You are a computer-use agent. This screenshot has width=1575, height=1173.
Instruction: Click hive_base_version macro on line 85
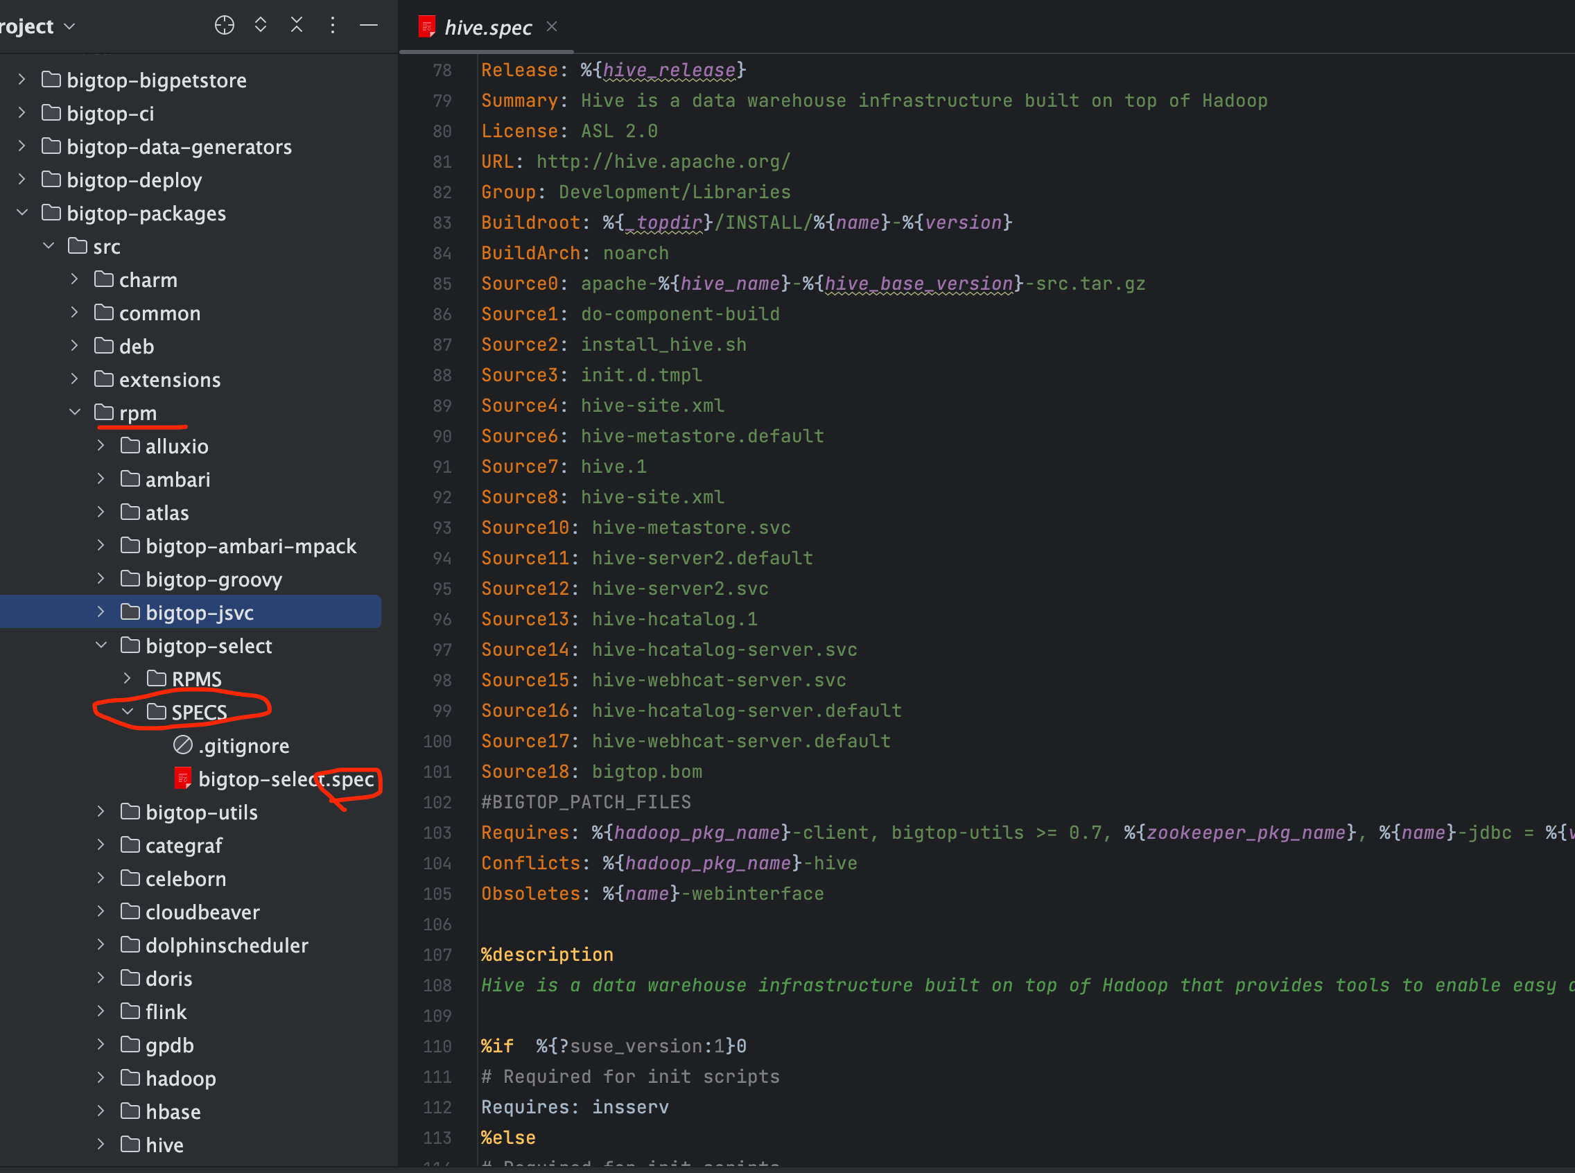(x=919, y=284)
